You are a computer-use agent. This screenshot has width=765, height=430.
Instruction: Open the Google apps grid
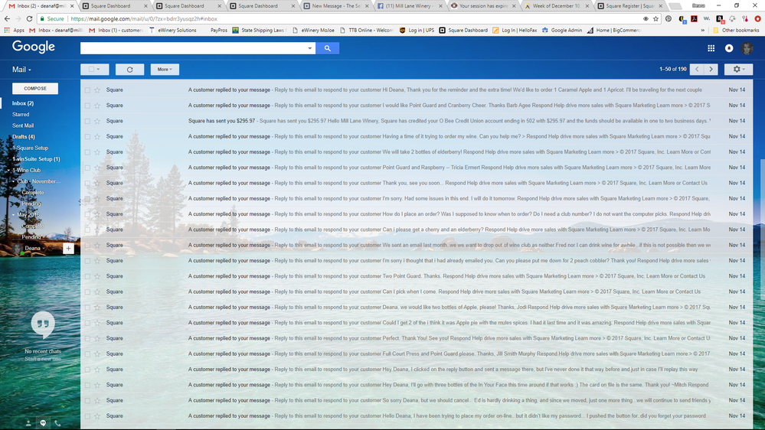[711, 48]
